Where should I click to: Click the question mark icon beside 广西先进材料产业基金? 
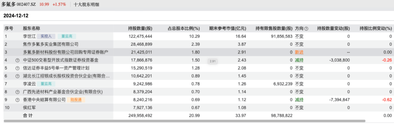(17, 92)
